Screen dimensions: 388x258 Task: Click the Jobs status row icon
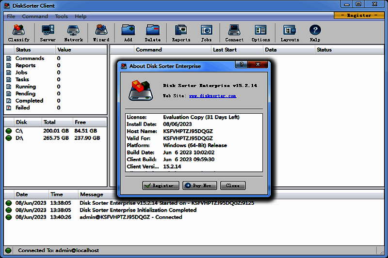coord(9,73)
